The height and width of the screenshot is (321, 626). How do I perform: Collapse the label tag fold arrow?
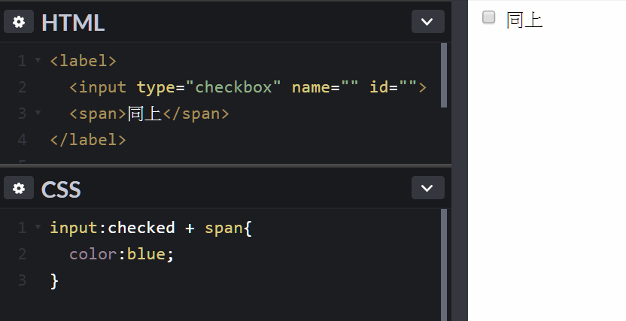[38, 60]
